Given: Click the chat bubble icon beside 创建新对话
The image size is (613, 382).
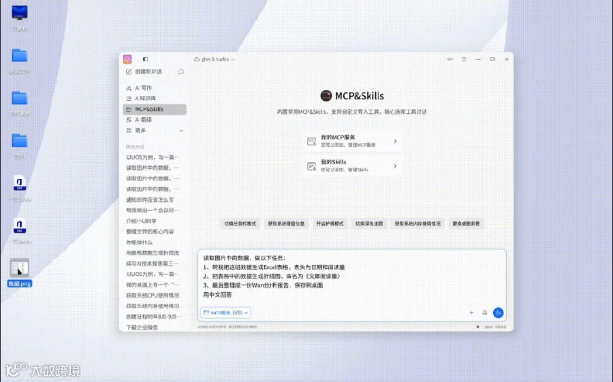Looking at the screenshot, I should (x=180, y=71).
